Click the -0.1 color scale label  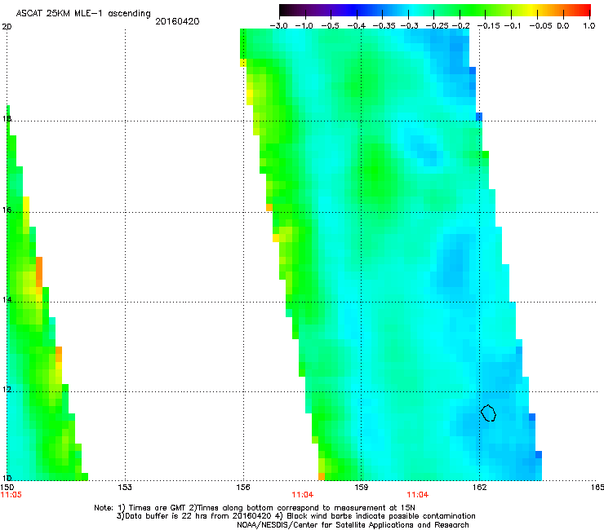click(513, 26)
